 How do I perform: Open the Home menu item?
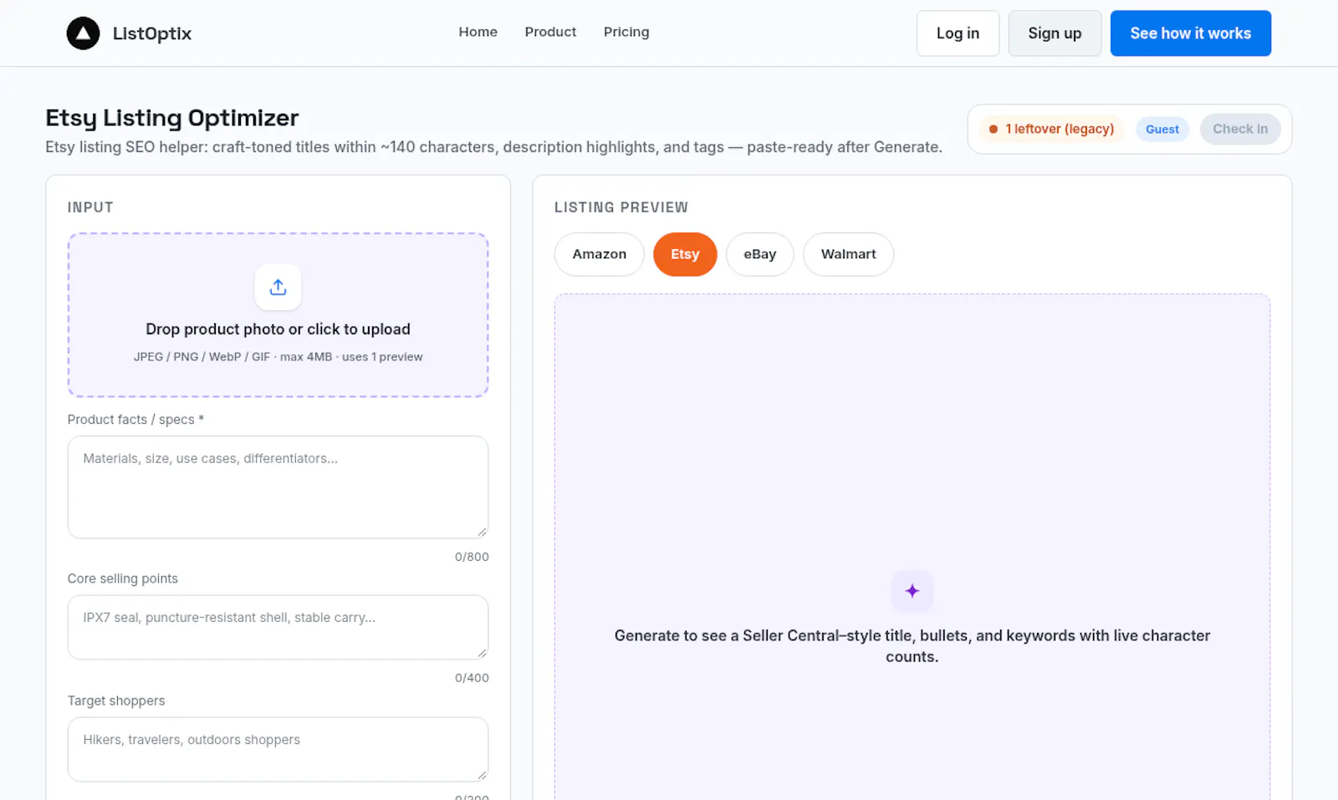pos(478,32)
